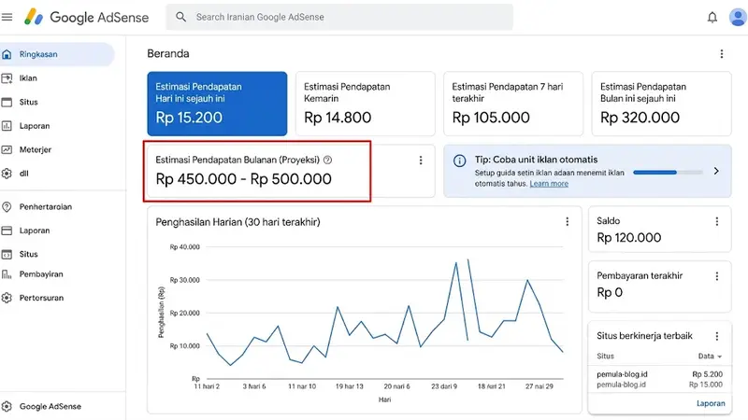Open the user account avatar
The height and width of the screenshot is (420, 748).
point(738,17)
